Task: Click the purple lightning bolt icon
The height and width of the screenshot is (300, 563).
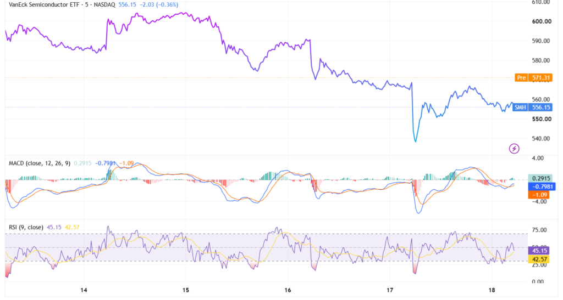Action: tap(514, 148)
